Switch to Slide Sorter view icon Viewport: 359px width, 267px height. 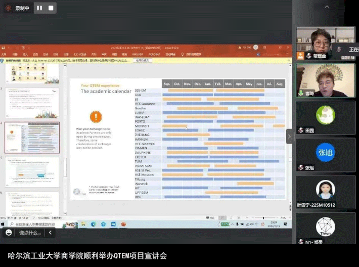[231, 218]
